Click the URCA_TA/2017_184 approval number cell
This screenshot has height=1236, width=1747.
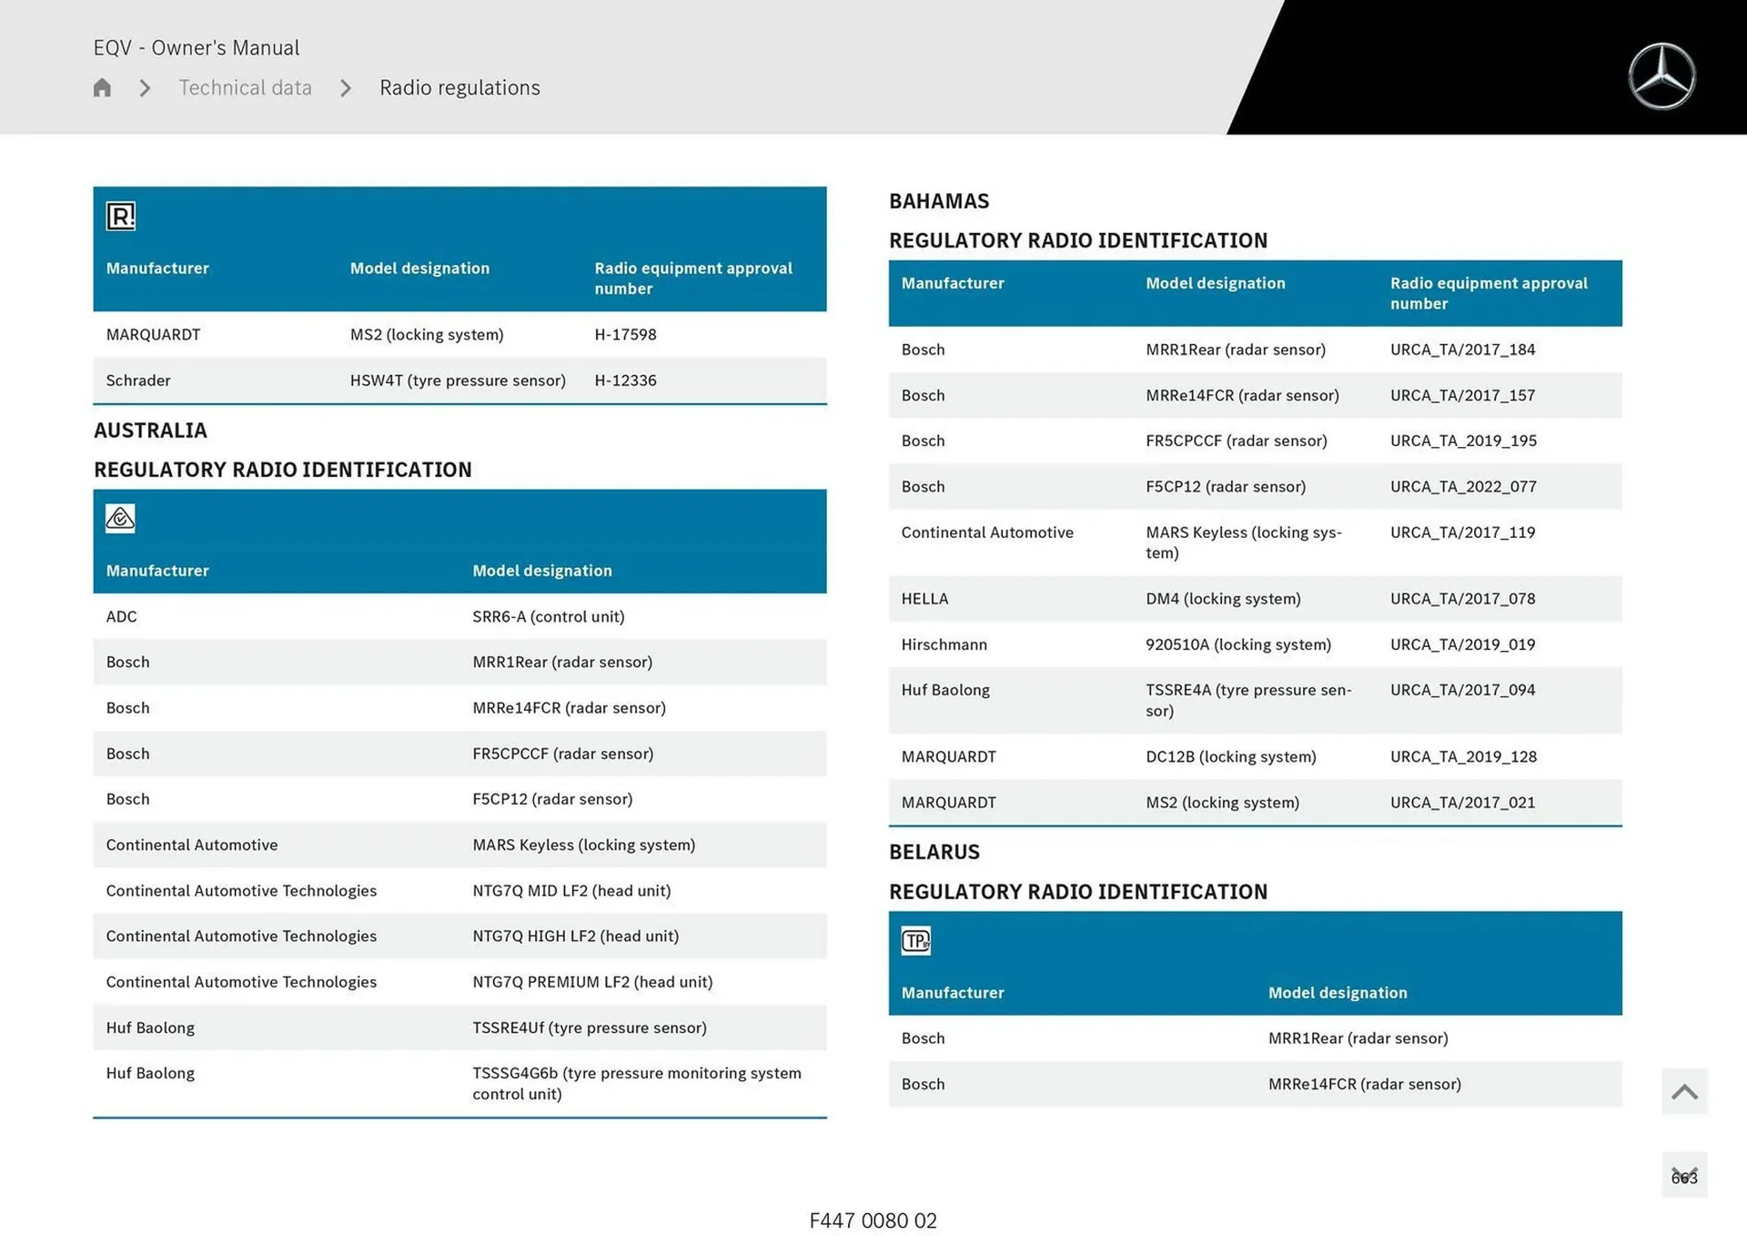tap(1462, 350)
